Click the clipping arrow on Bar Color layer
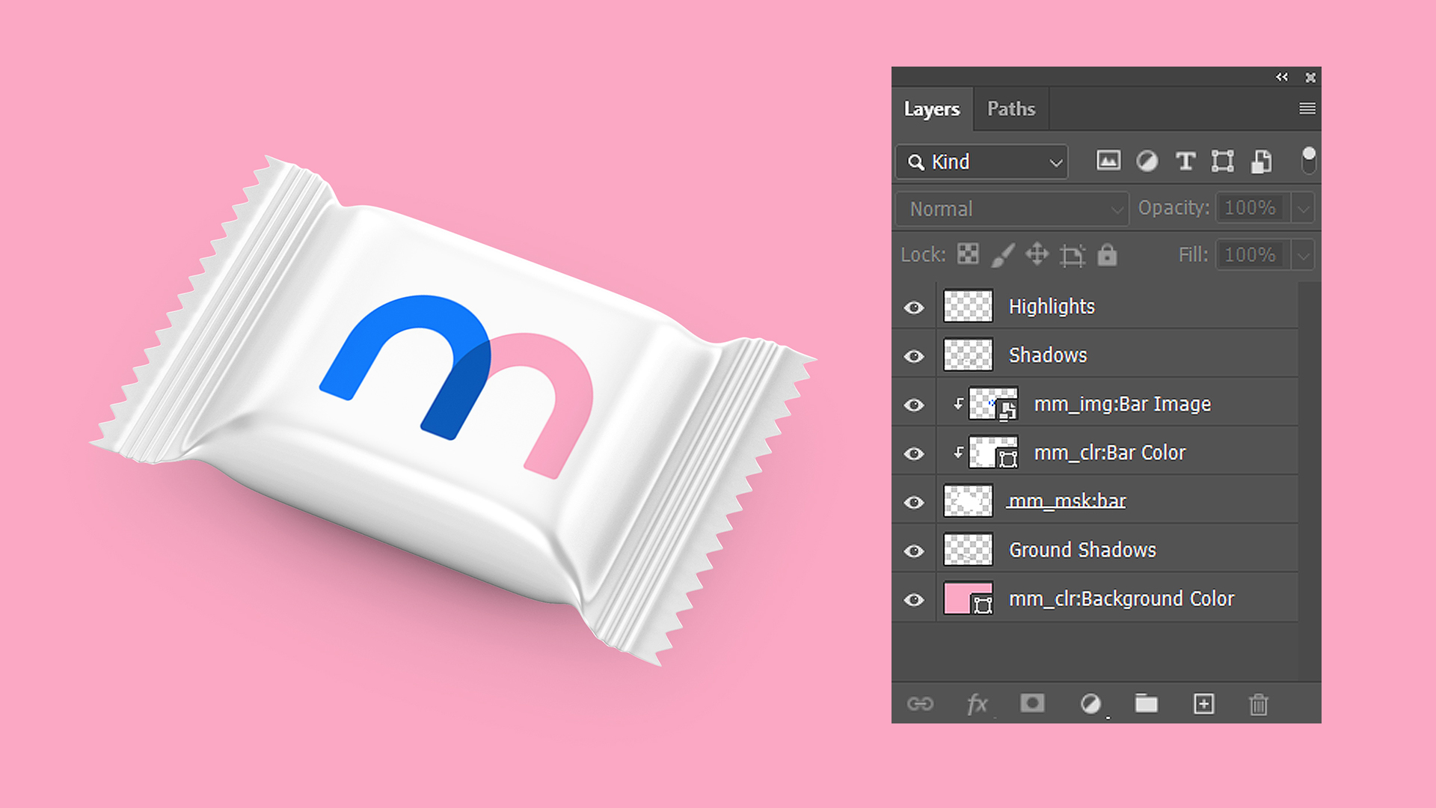Screen dimensions: 1436x808 [x=958, y=453]
